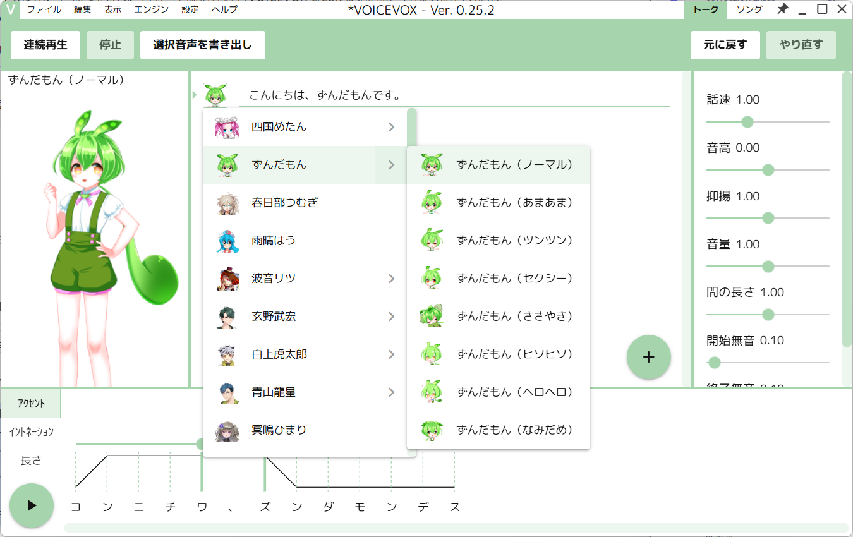This screenshot has width=853, height=537.
Task: Open the ヘルプ menu
Action: coord(224,9)
